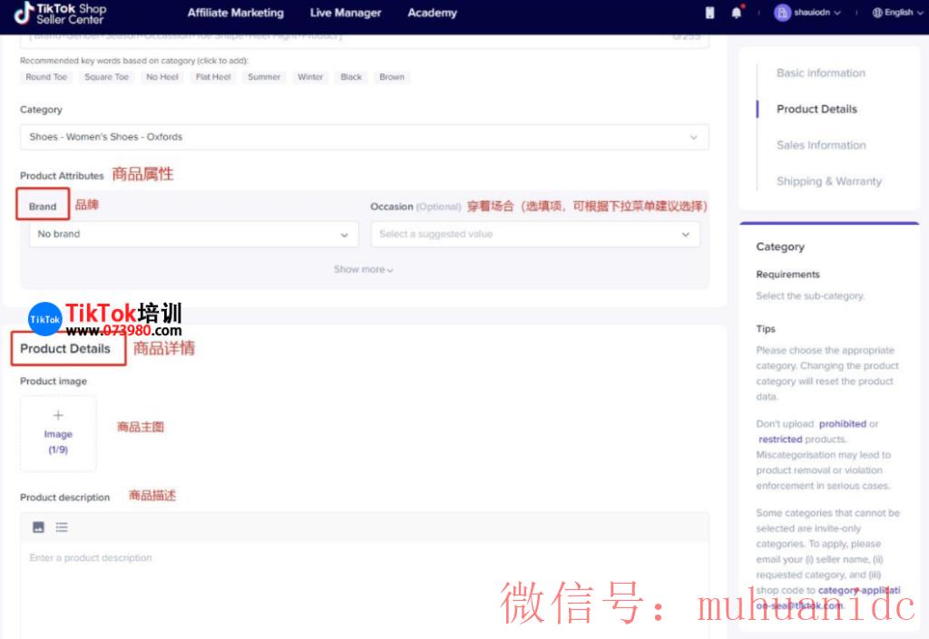Add the Black keyword tag

click(351, 77)
